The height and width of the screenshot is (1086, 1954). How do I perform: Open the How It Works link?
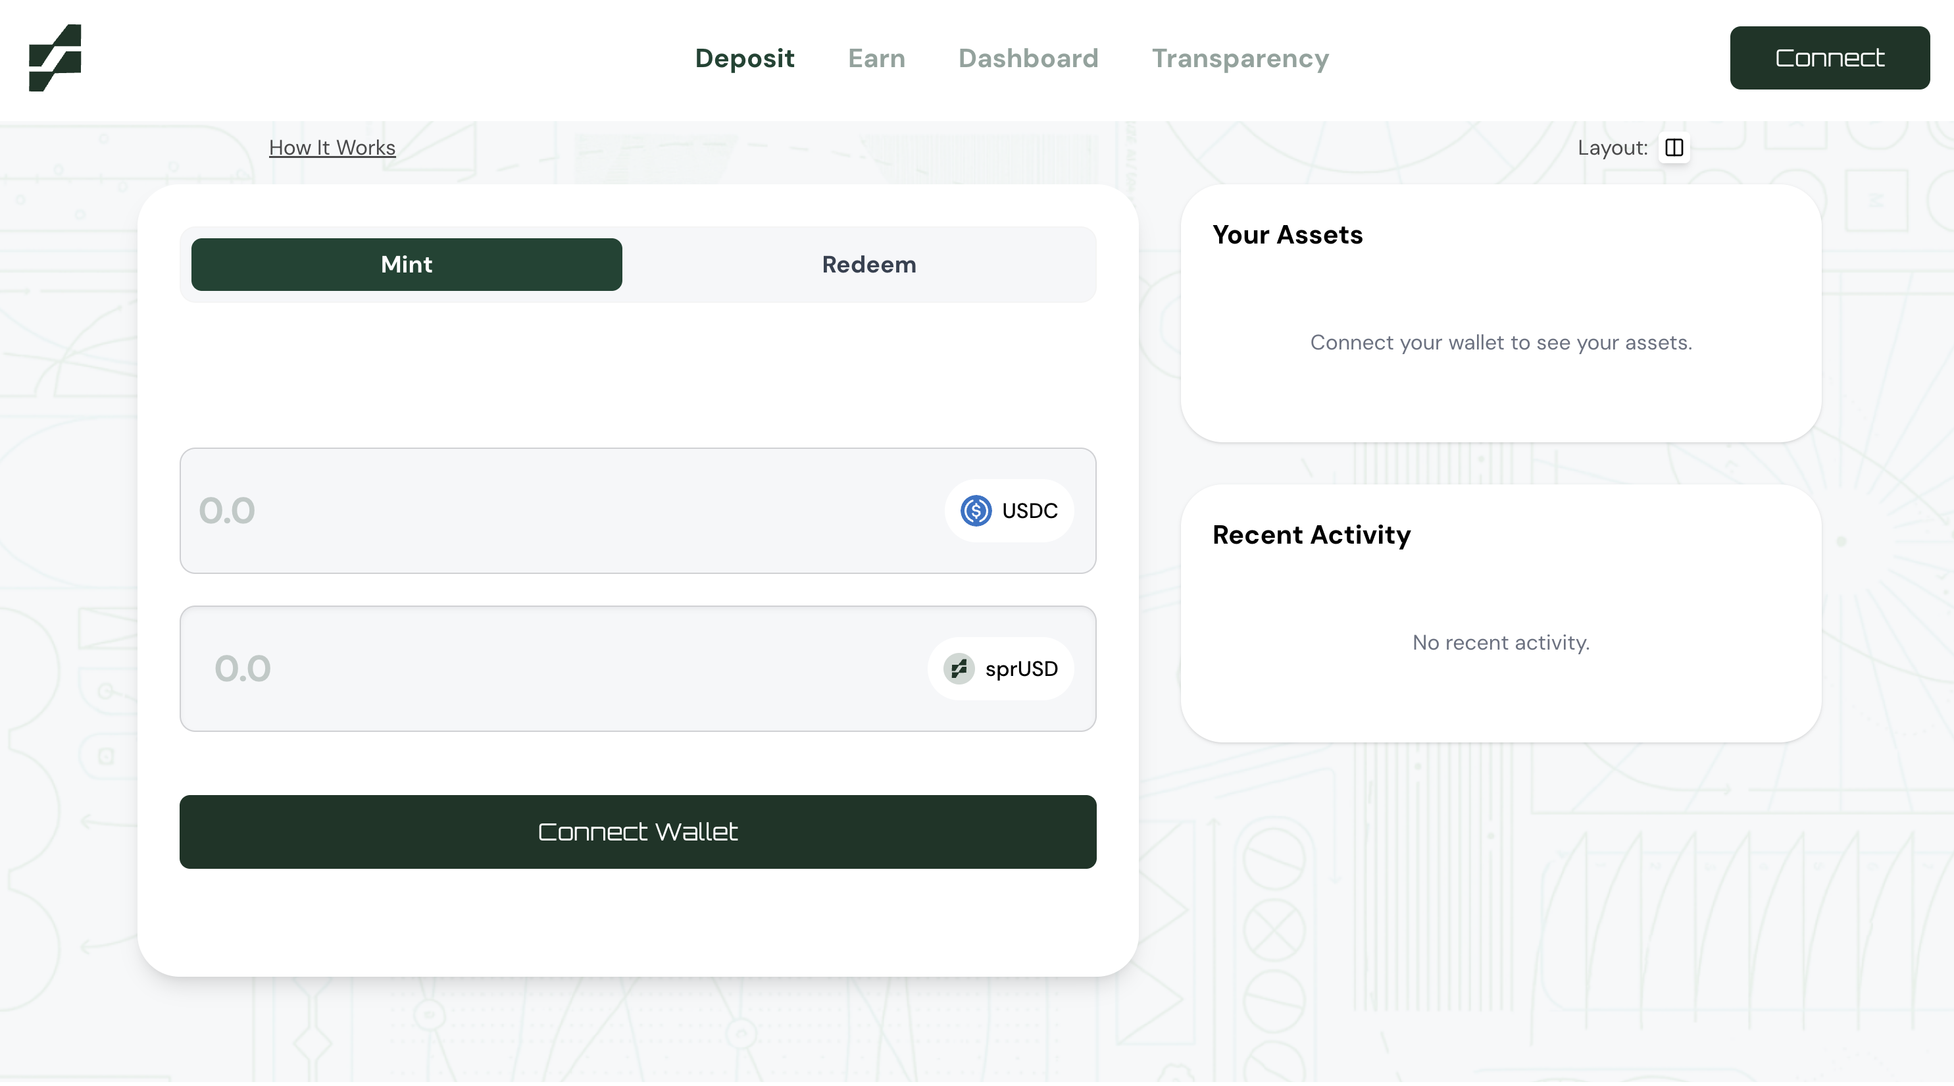(x=332, y=147)
